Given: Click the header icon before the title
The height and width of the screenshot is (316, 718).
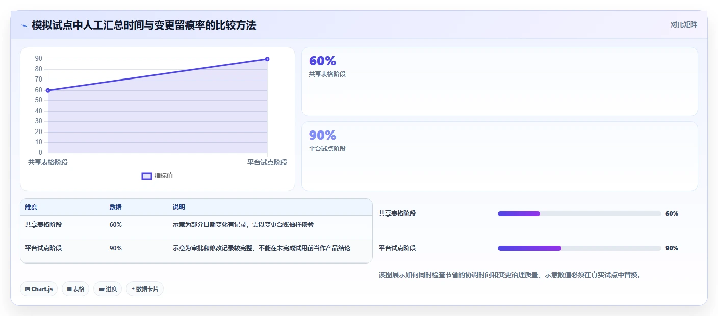Looking at the screenshot, I should 24,25.
